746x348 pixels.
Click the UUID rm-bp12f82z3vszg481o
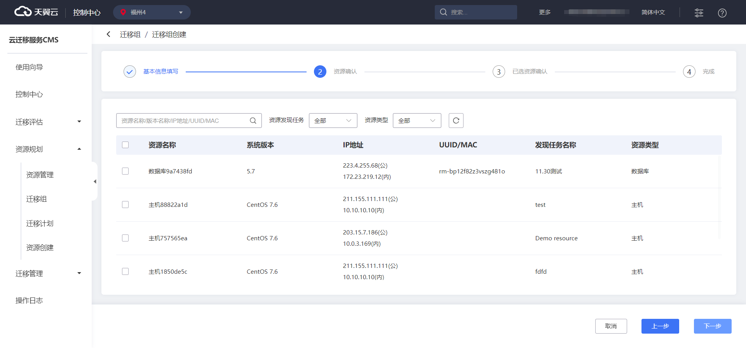tap(472, 171)
